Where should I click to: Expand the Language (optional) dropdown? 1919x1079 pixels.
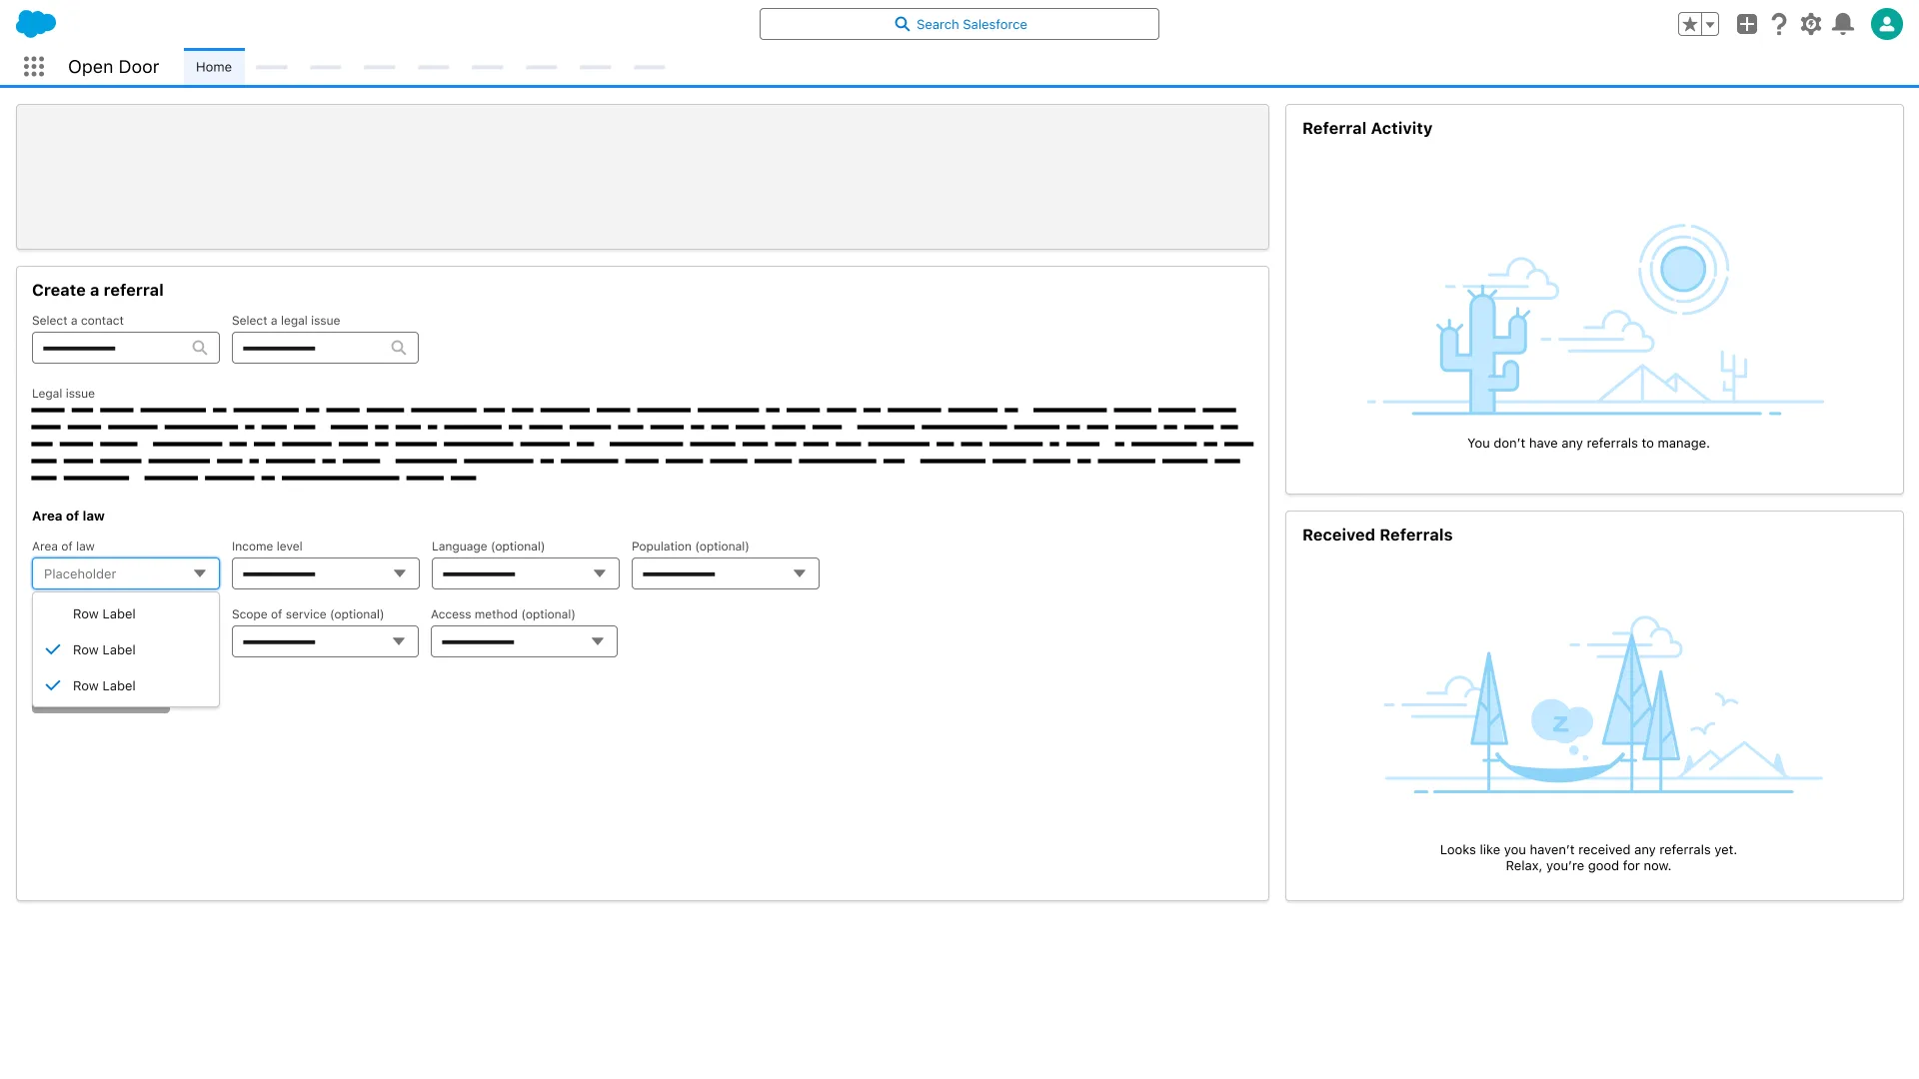coord(526,573)
